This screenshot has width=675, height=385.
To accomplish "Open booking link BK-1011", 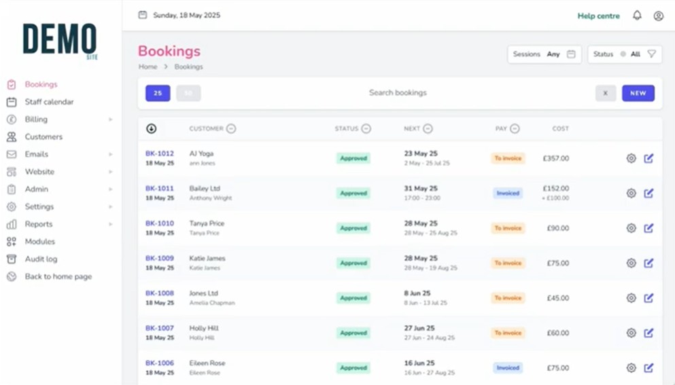I will [x=159, y=188].
